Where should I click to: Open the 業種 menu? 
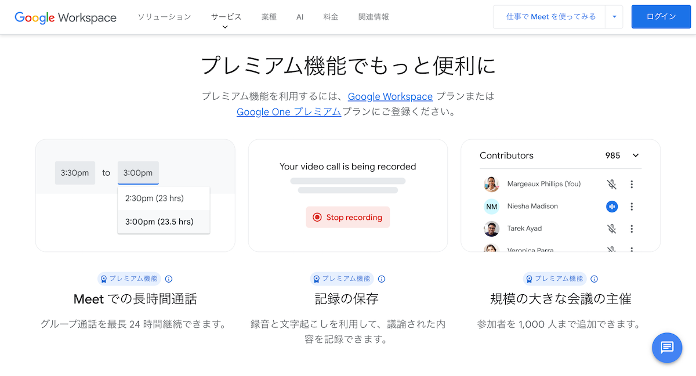[269, 17]
